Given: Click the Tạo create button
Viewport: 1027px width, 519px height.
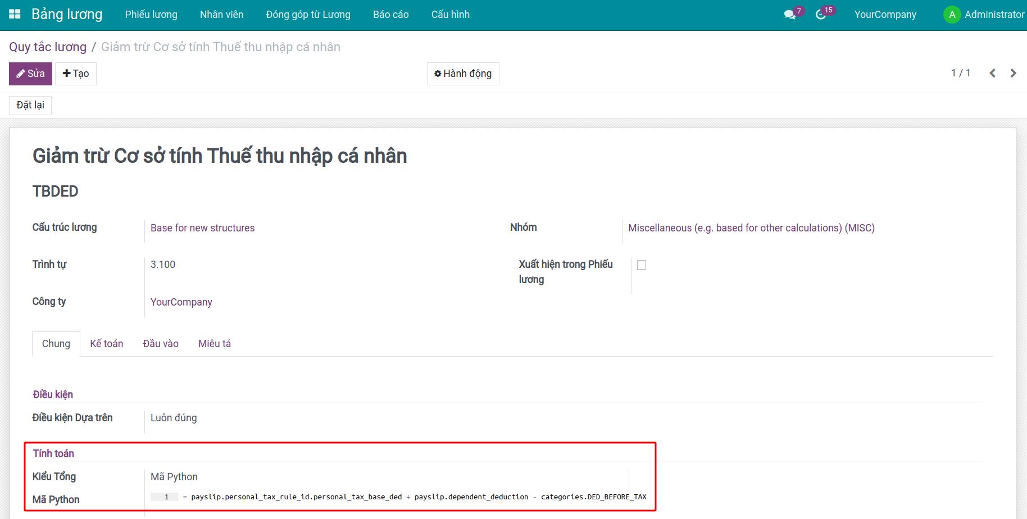Looking at the screenshot, I should tap(76, 74).
